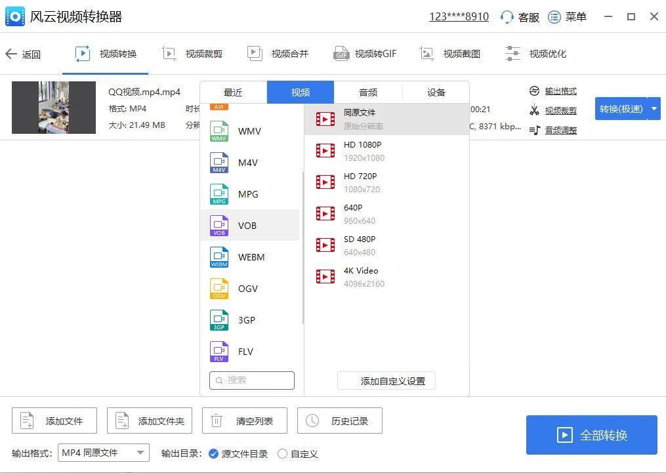Image resolution: width=666 pixels, height=473 pixels.
Task: Select the 视频合并 merge icon
Action: click(x=255, y=54)
